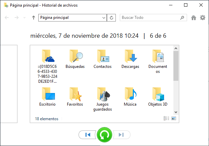Click the scrollbar up arrow
Screen dimensions: 209x146
click(176, 48)
